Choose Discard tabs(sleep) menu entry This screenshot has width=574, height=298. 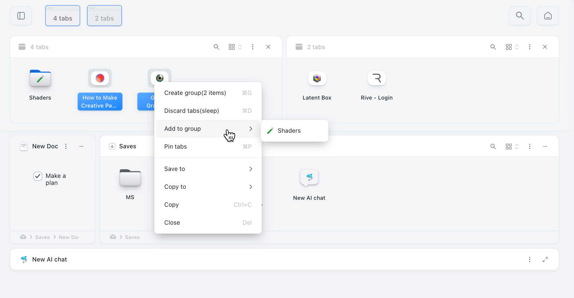(x=208, y=111)
